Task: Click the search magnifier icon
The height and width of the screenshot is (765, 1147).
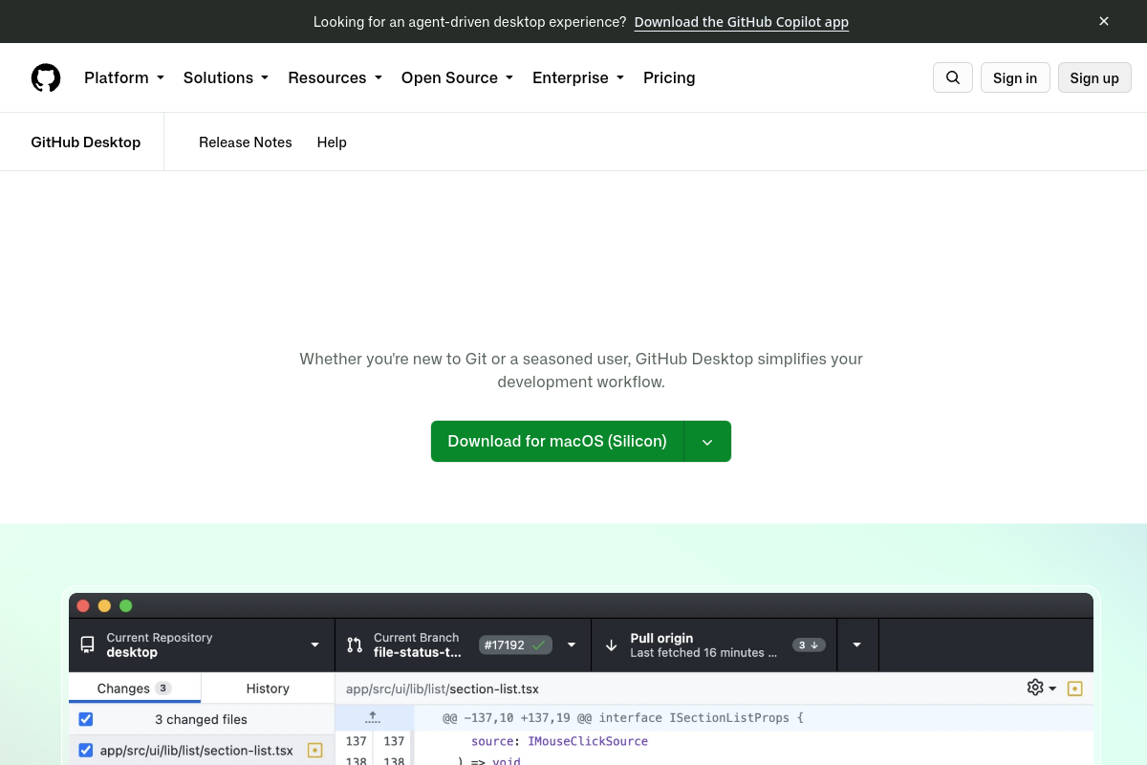Action: [953, 77]
